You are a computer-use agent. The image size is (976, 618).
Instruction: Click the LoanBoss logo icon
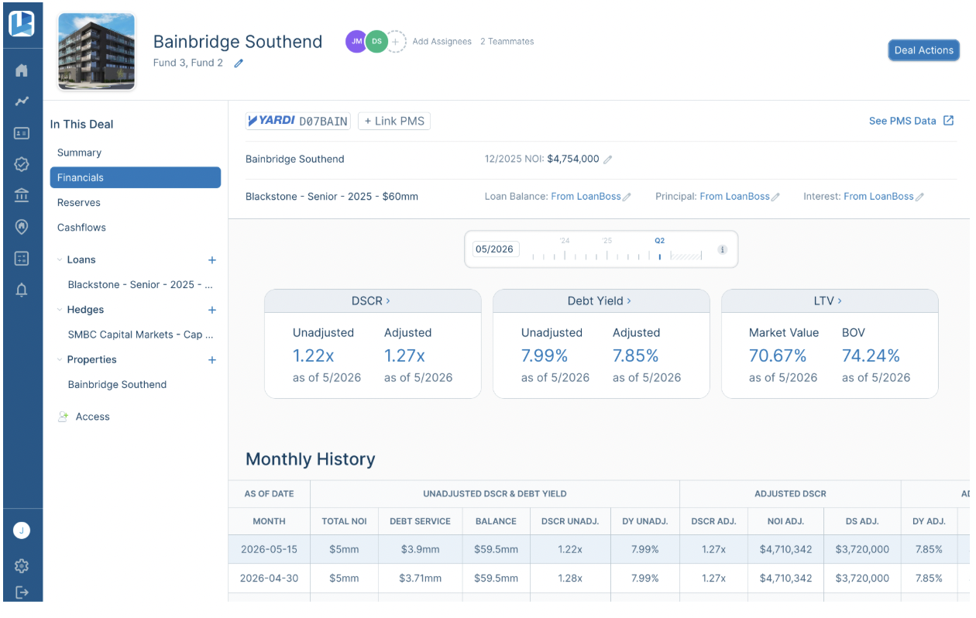coord(22,23)
